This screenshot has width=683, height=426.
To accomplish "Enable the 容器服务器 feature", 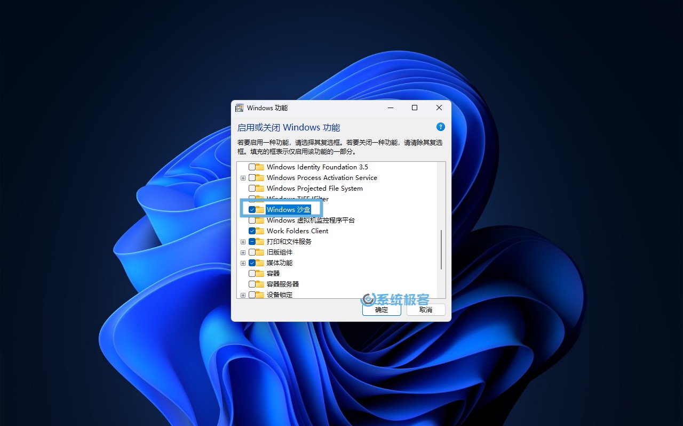I will 251,284.
